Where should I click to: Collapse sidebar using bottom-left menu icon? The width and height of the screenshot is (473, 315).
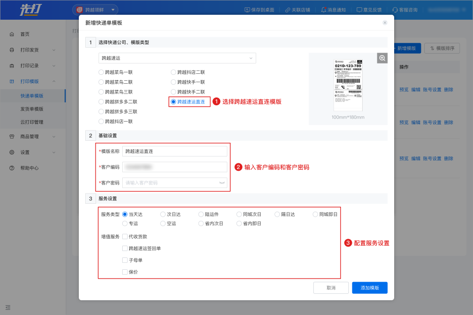8,308
